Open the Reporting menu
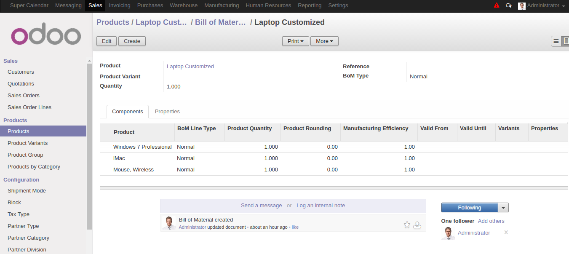The height and width of the screenshot is (254, 569). pyautogui.click(x=310, y=5)
